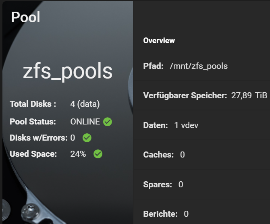Click the 27,89 TiB available space value

[249, 95]
